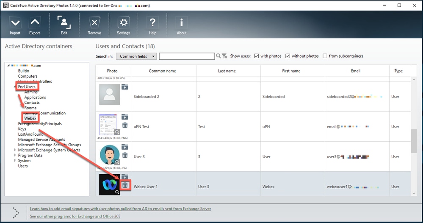
Task: Click the upload photo icon for User 3
Action: pyautogui.click(x=124, y=147)
